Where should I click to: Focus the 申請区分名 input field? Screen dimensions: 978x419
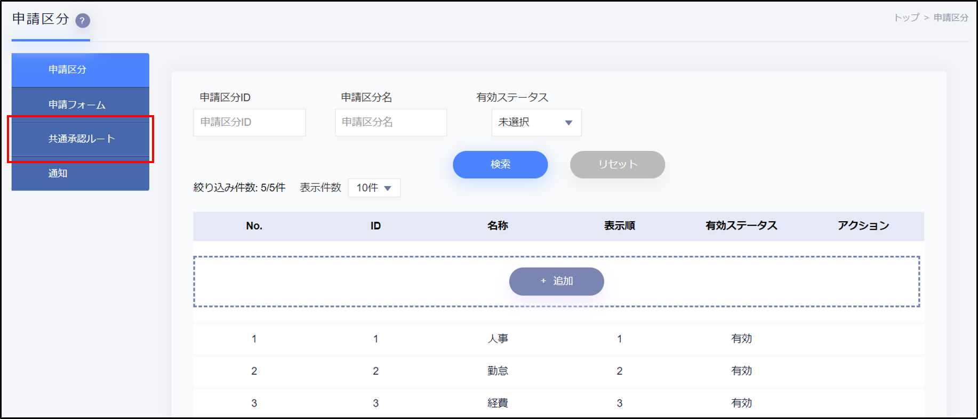coord(391,123)
